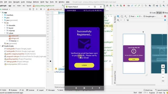Image resolution: width=168 pixels, height=94 pixels.
Task: Click the Night Mode selector icon
Action: pyautogui.click(x=125, y=16)
